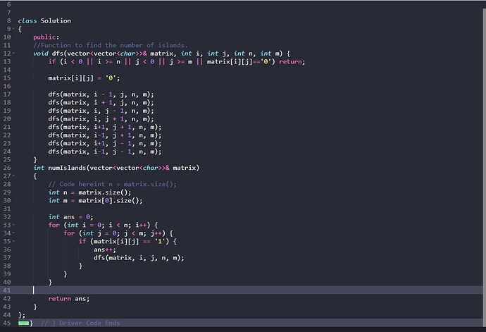Click 'ans++;' on line 36
Viewport: 486px width, 332px height.
[x=105, y=250]
